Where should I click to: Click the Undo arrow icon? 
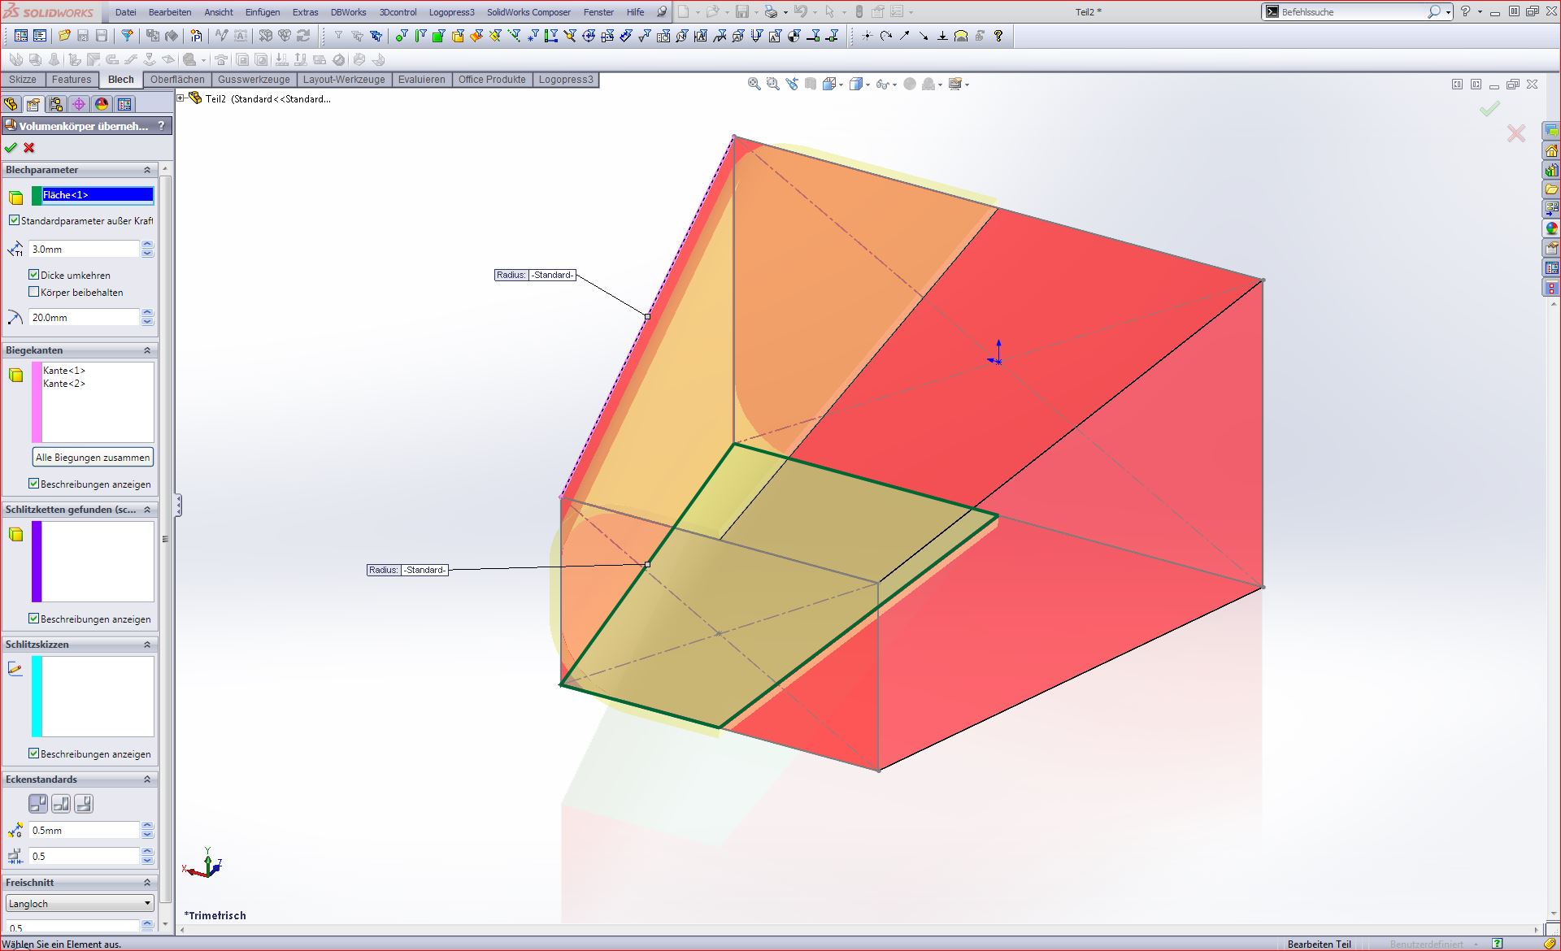(x=801, y=12)
